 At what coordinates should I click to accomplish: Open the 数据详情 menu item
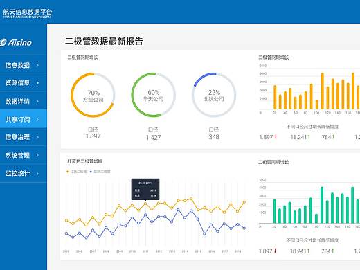pos(24,101)
